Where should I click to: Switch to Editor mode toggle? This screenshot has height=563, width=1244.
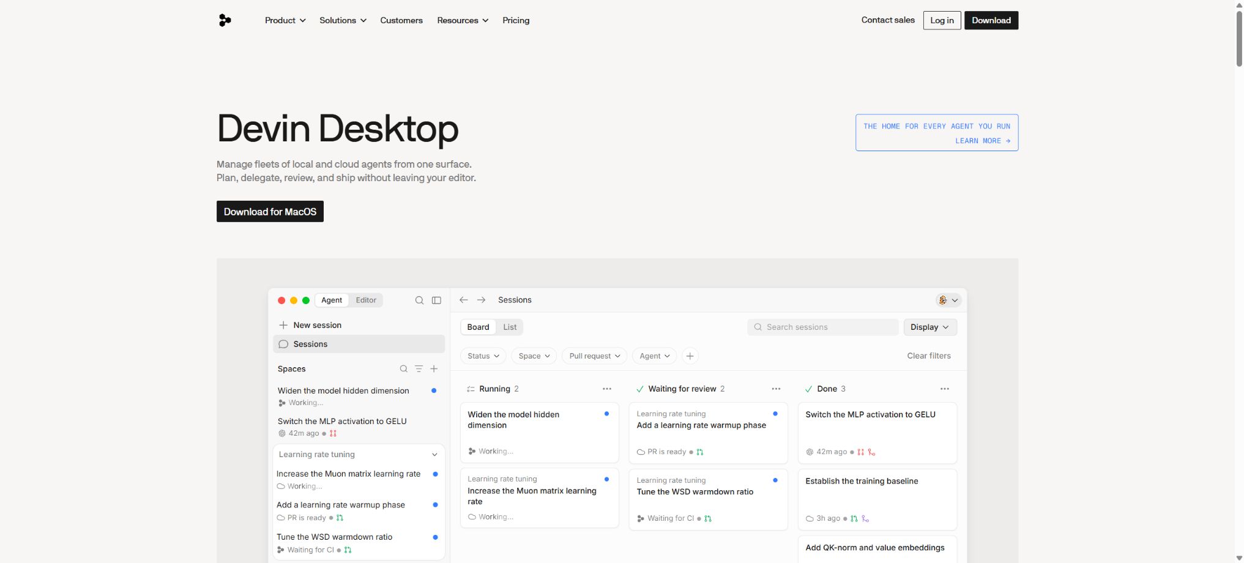point(366,300)
